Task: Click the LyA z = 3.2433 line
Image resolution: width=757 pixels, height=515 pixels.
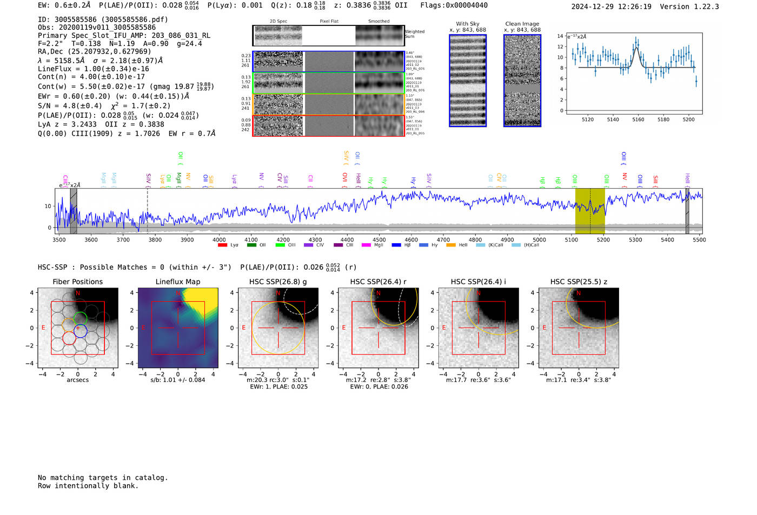Action: [69, 124]
